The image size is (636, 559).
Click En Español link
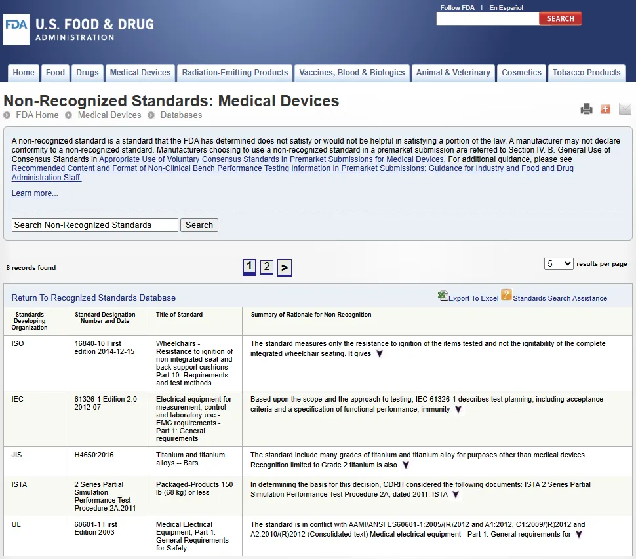click(506, 7)
